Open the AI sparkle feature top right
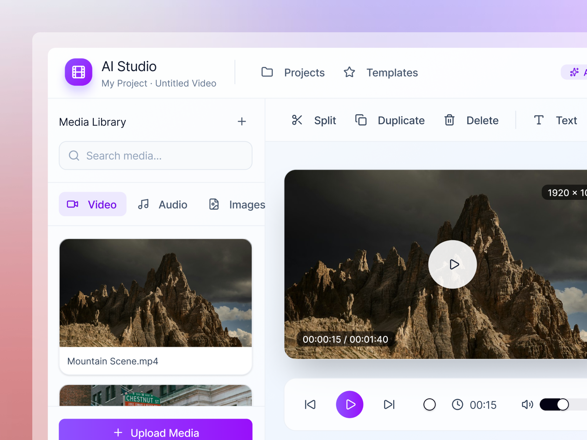The width and height of the screenshot is (587, 440). [x=574, y=72]
